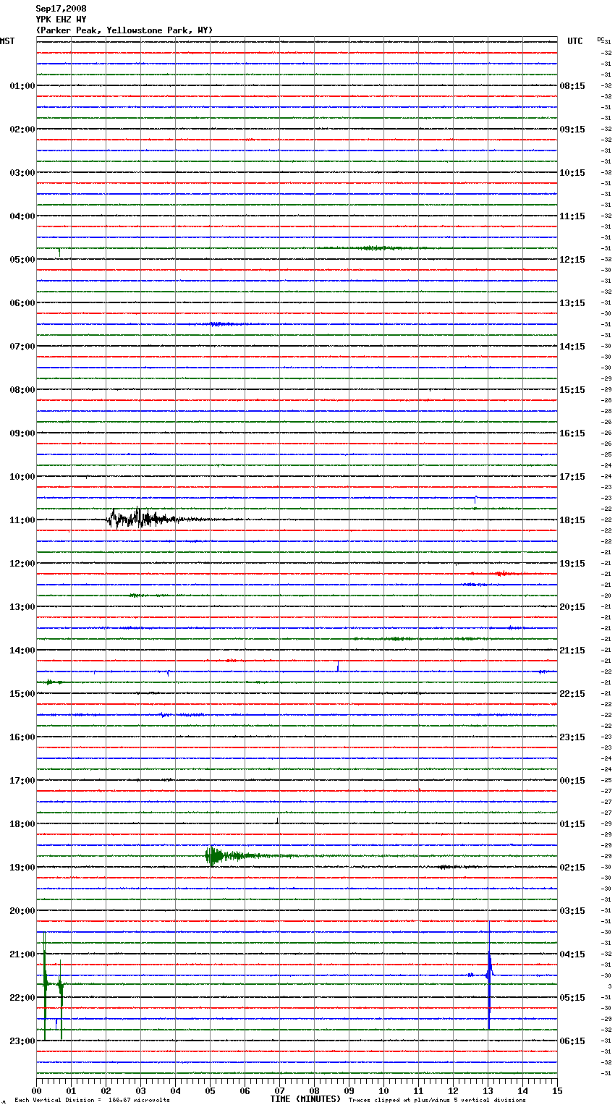Select the 13:00 MST time label
The image size is (615, 1110).
[x=22, y=607]
